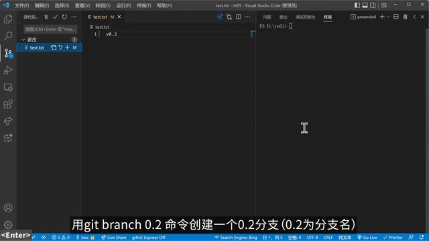The height and width of the screenshot is (241, 429).
Task: Click 行 1, 列 5 cursor position status item
Action: pos(273,238)
